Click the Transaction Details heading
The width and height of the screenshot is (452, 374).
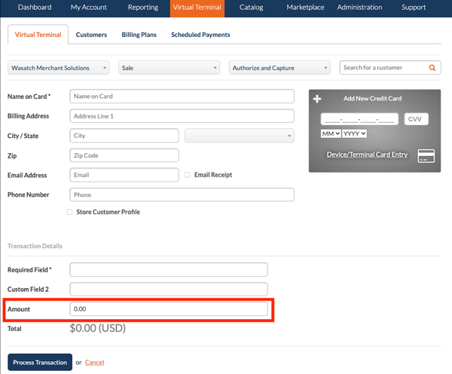(x=35, y=246)
